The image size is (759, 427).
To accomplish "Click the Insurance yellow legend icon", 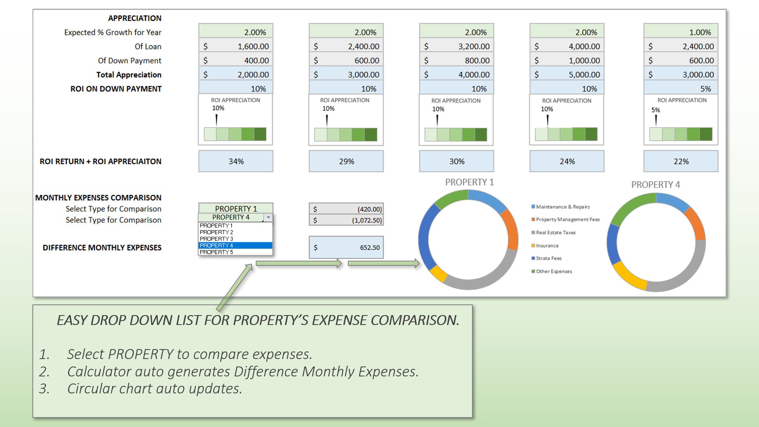I will [533, 246].
